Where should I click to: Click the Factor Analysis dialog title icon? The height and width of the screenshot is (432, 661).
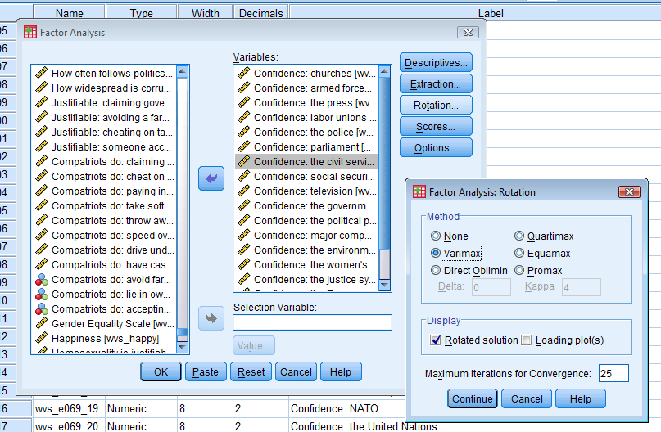pyautogui.click(x=31, y=33)
